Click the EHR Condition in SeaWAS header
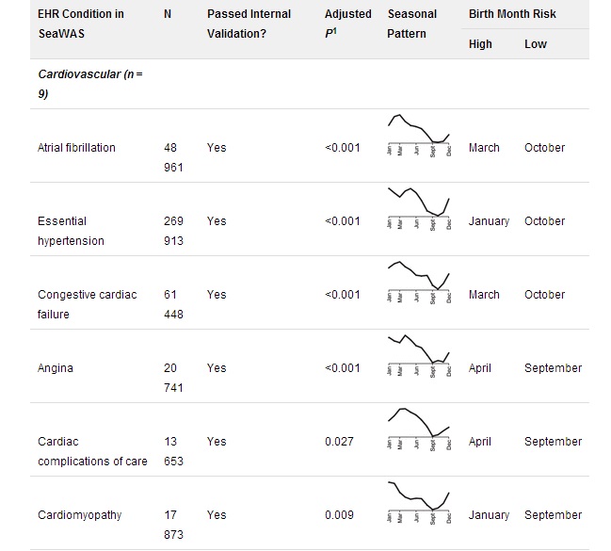This screenshot has width=611, height=551. pos(81,24)
